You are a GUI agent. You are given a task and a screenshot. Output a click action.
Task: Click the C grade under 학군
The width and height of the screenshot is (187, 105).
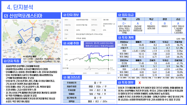click(151, 24)
